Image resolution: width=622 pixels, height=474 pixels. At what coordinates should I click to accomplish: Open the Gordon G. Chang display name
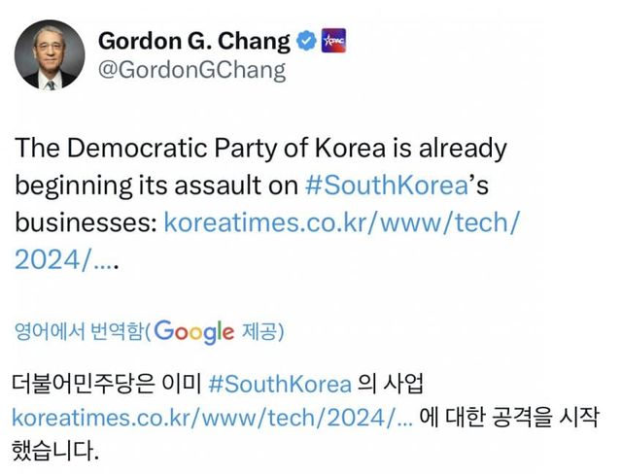[x=194, y=42]
